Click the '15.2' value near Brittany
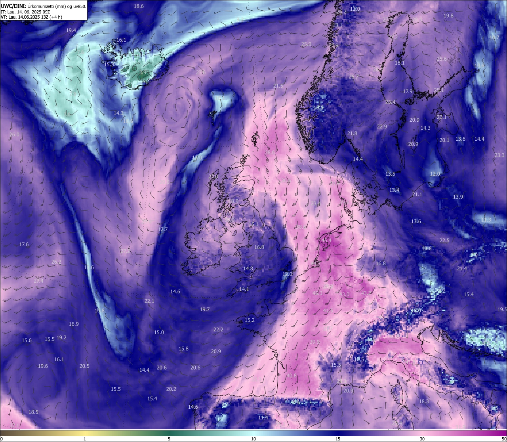This screenshot has width=507, height=442. pos(250,320)
